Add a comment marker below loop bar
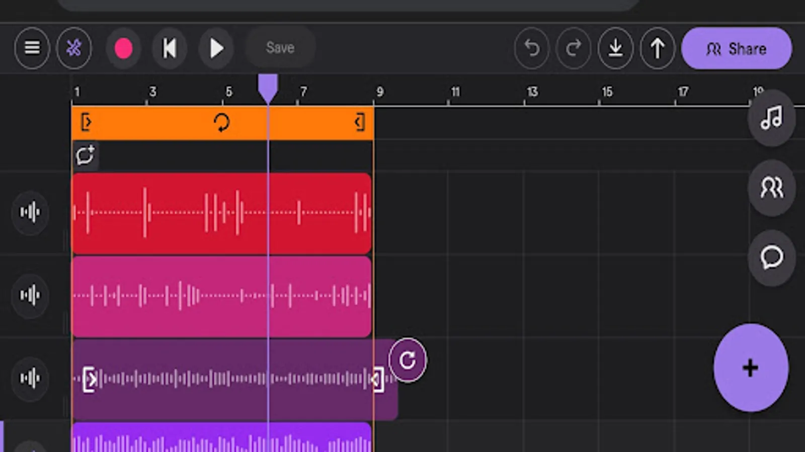This screenshot has height=452, width=805. [85, 156]
